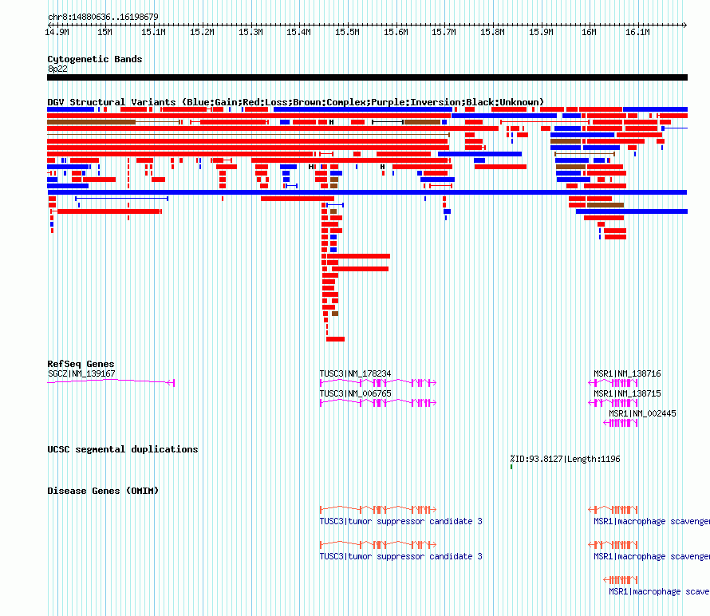Click the first orange TUSC3 OMIM gene glyph
This screenshot has height=616, width=710.
tap(378, 510)
